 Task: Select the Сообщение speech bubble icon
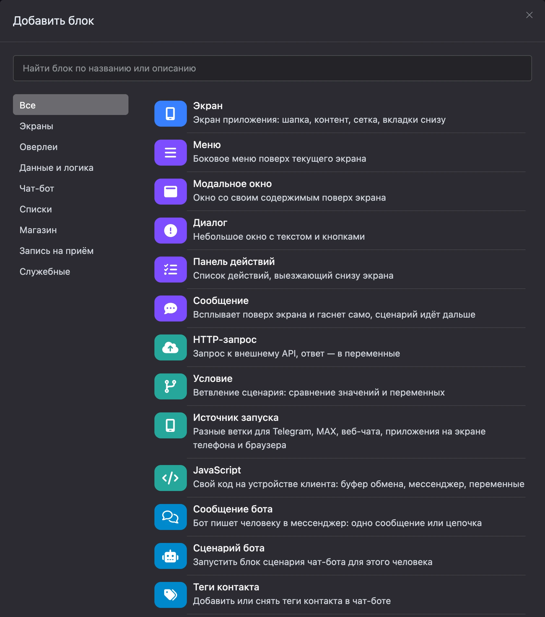pyautogui.click(x=170, y=308)
